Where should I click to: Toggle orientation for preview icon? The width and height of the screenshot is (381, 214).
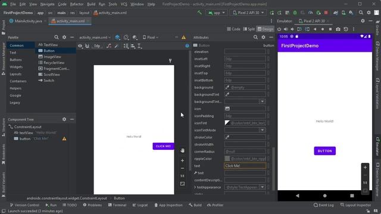[126, 37]
